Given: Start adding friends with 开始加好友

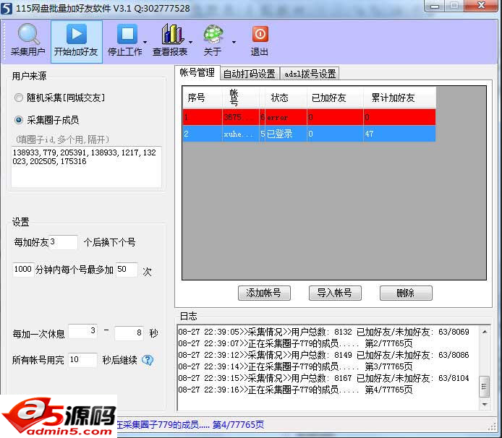Looking at the screenshot, I should click(x=76, y=42).
